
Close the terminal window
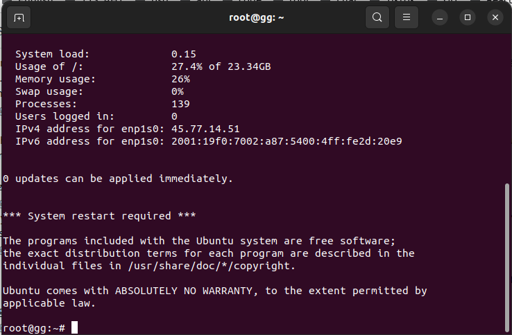point(495,17)
